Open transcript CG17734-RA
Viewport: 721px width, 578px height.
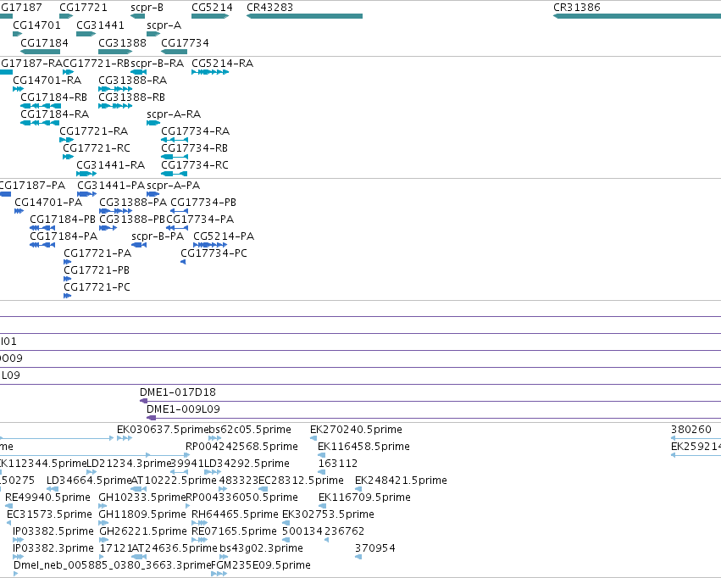click(x=175, y=140)
